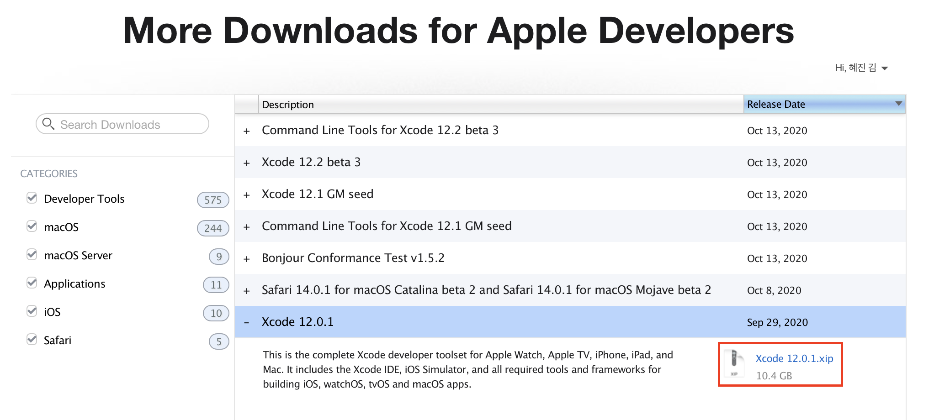This screenshot has height=420, width=934.
Task: Click the 5 count badge for Safari
Action: (219, 341)
